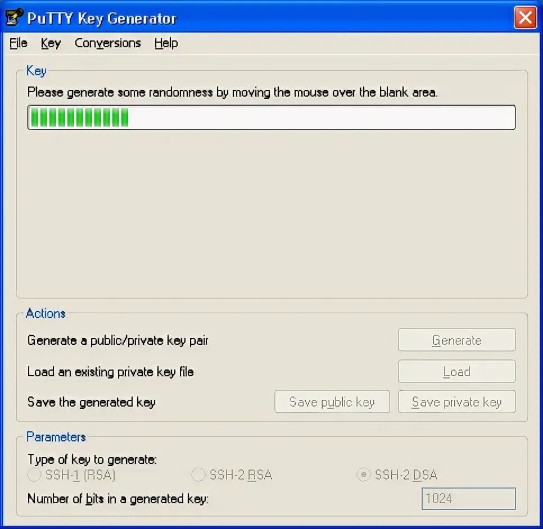Open the Key menu
This screenshot has height=529, width=543.
click(51, 43)
